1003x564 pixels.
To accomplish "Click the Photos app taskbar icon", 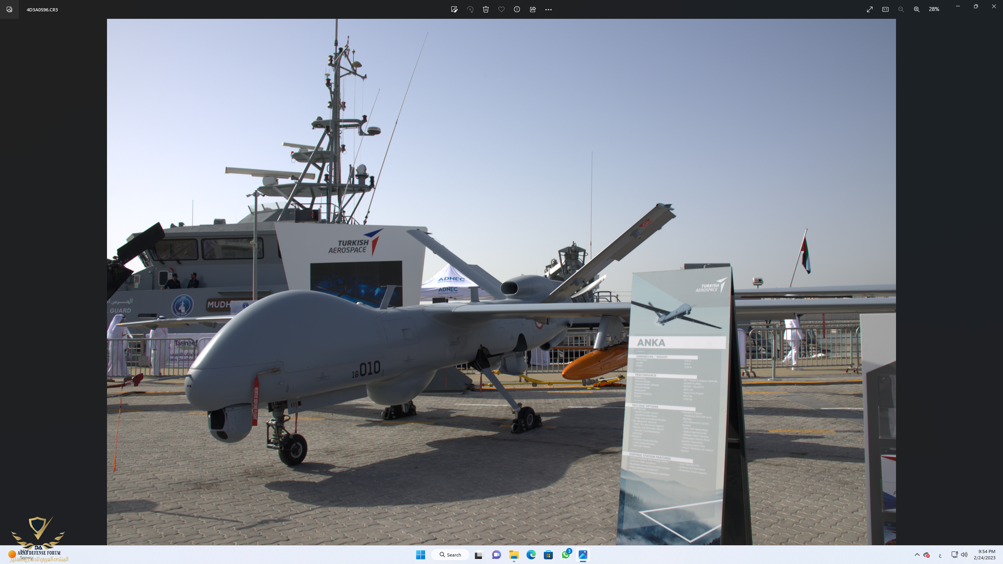I will click(583, 555).
